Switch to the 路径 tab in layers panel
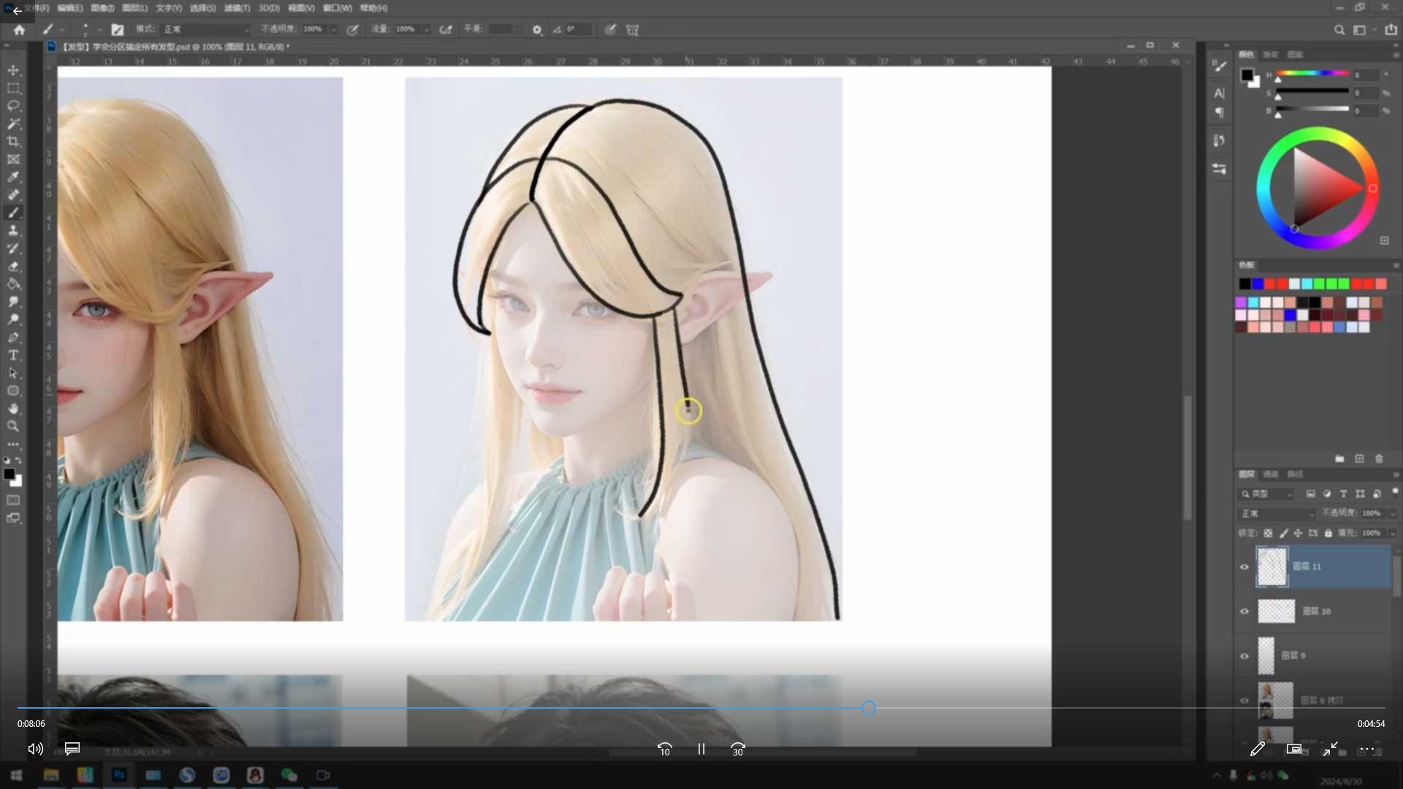Image resolution: width=1403 pixels, height=789 pixels. coord(1295,474)
